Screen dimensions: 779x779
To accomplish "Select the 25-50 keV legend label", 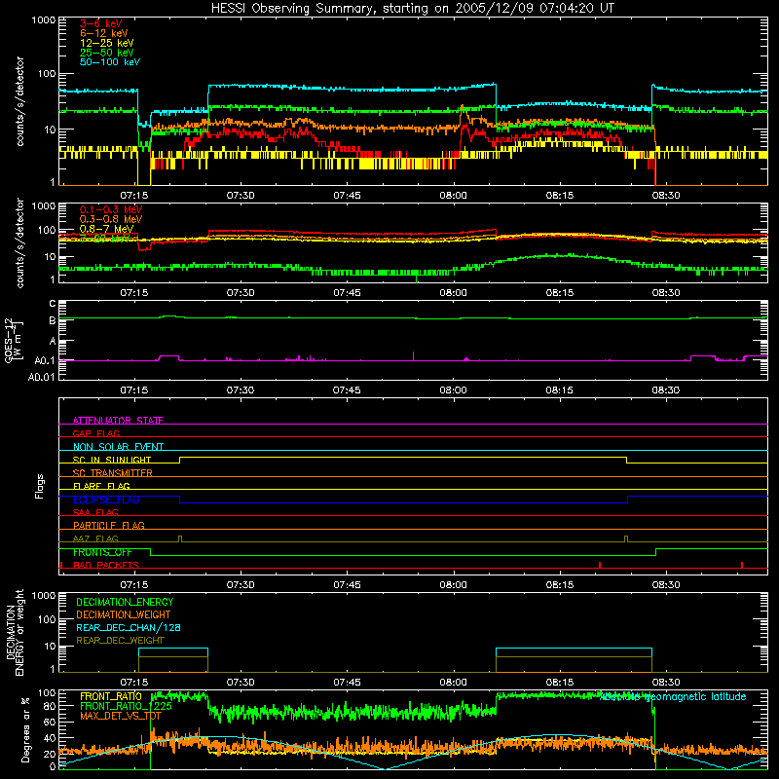I will pyautogui.click(x=107, y=53).
